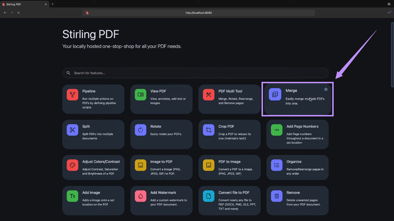Click the PDF Multi Tool title
Screen dimensions: 394x221
(x=230, y=91)
